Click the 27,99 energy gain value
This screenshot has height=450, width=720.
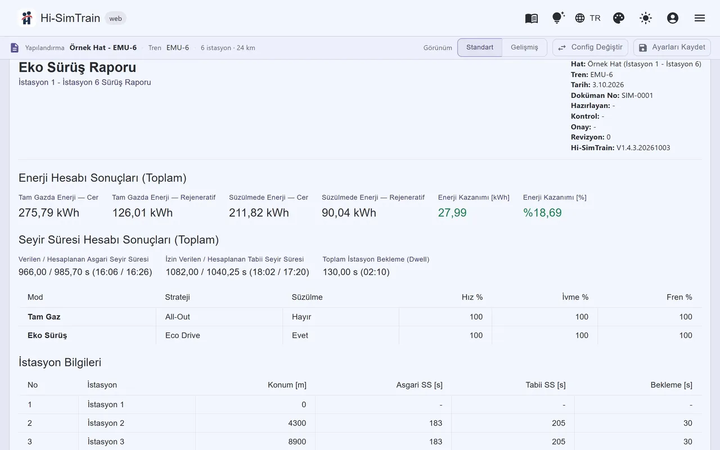452,213
